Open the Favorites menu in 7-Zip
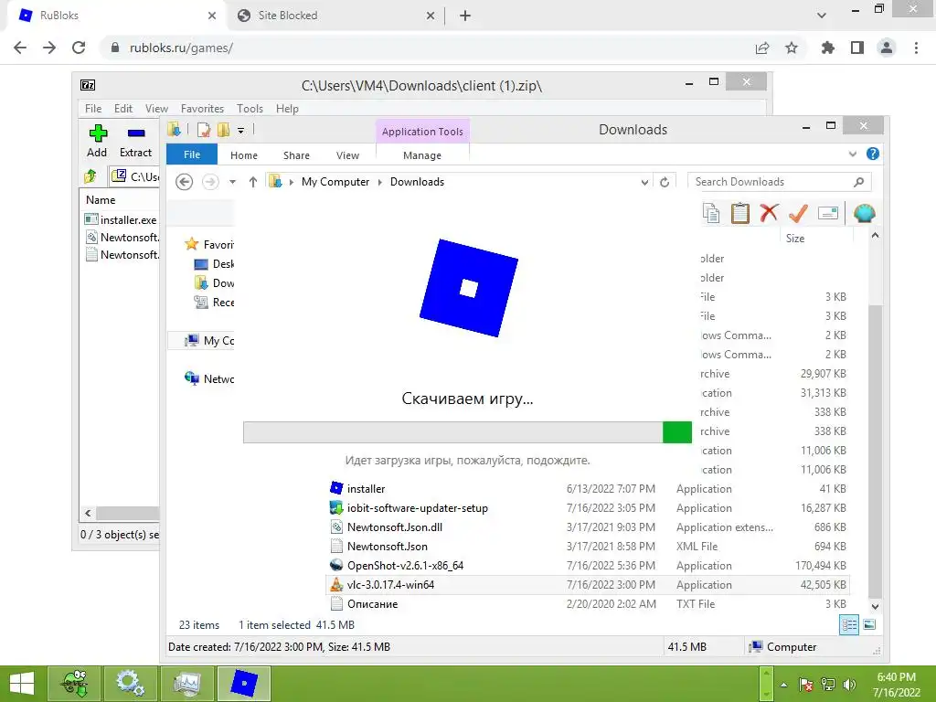Screen dimensions: 936x702 point(202,109)
